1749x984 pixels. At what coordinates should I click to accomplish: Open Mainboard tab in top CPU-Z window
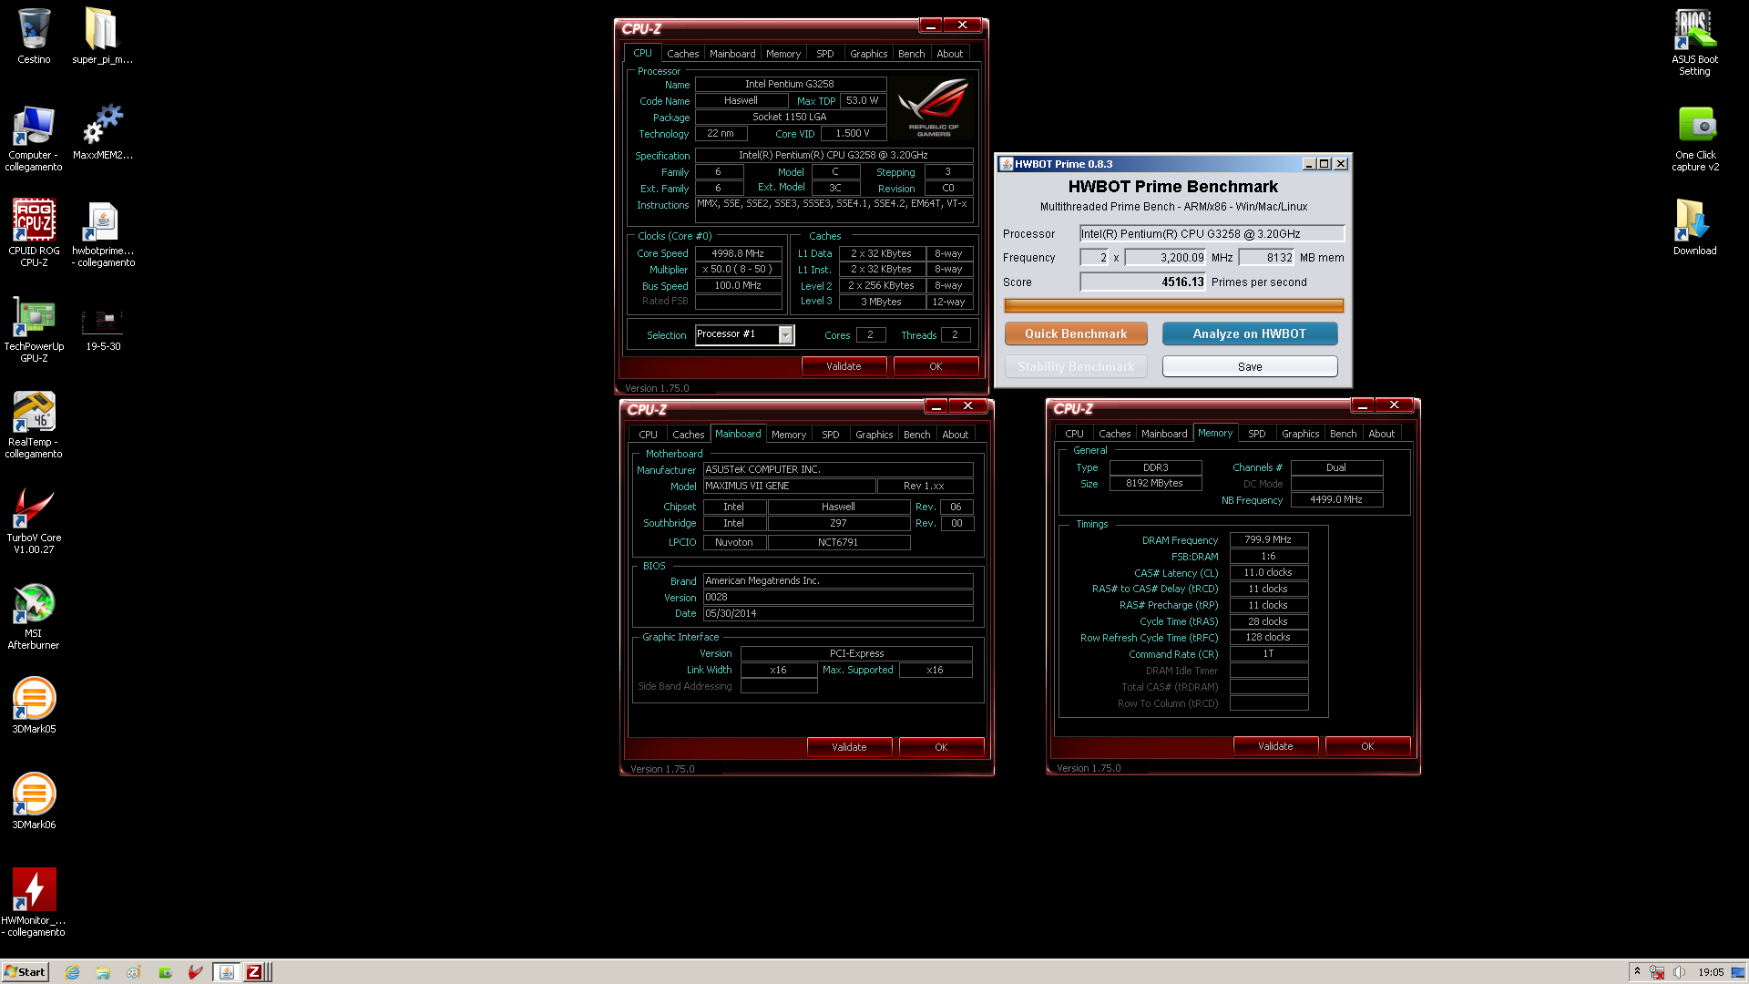(x=732, y=54)
